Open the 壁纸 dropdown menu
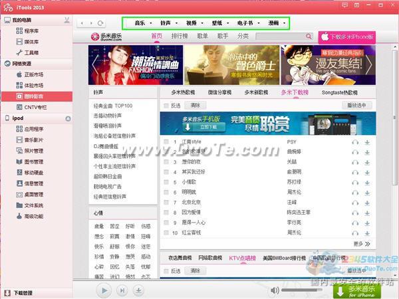399x299 pixels. 220,23
